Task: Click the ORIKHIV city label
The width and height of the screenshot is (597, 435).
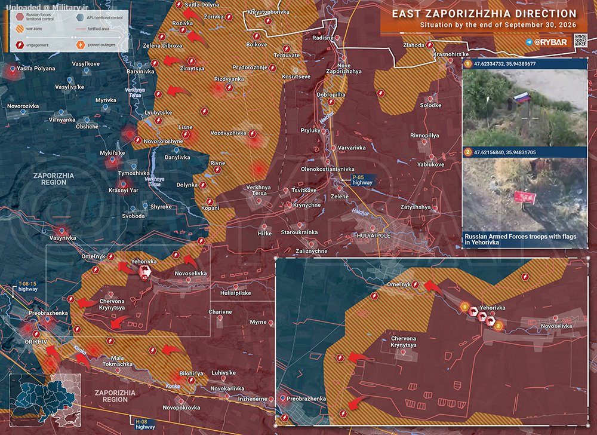Action: click(x=36, y=342)
